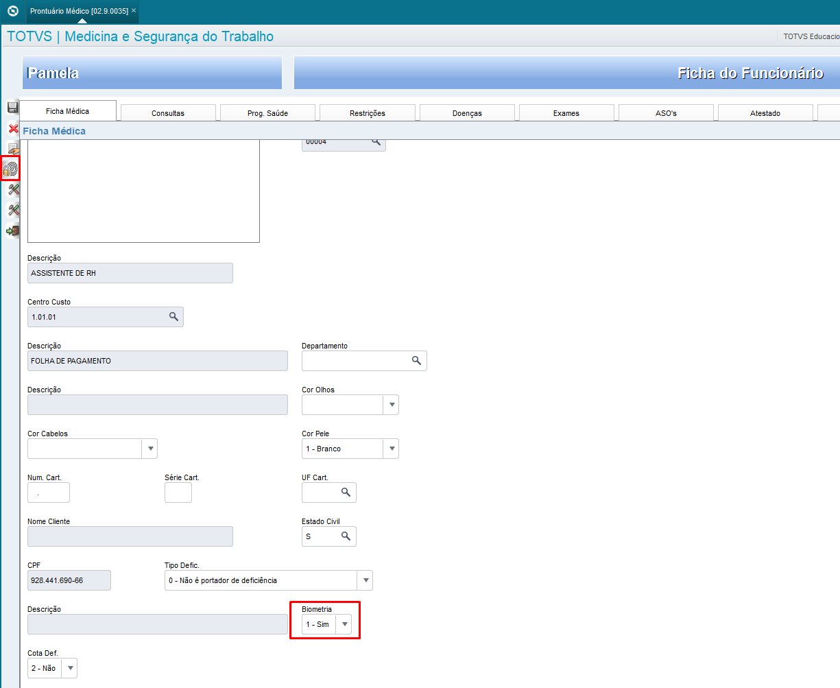Click the TOTVS Educacio text at top right
The width and height of the screenshot is (840, 688).
click(x=812, y=36)
